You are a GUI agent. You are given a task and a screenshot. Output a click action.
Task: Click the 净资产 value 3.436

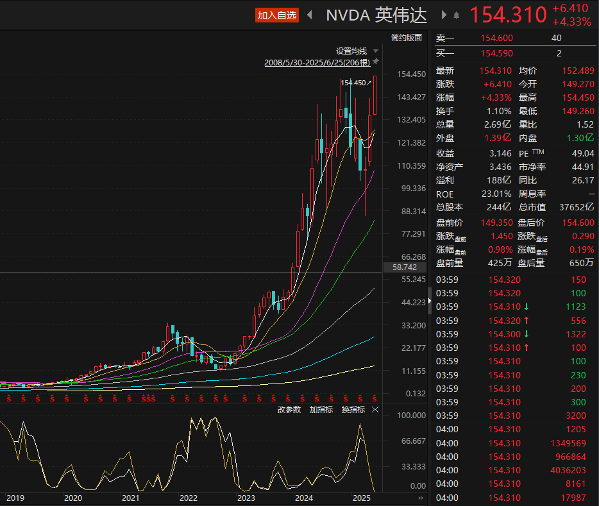tap(500, 167)
